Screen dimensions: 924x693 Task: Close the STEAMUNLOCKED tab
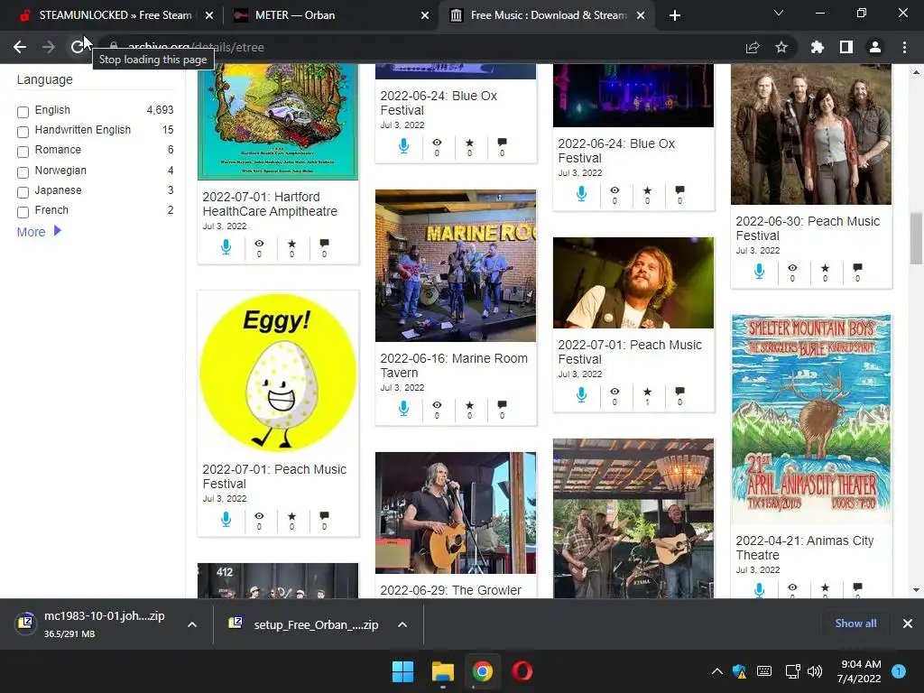pyautogui.click(x=209, y=16)
